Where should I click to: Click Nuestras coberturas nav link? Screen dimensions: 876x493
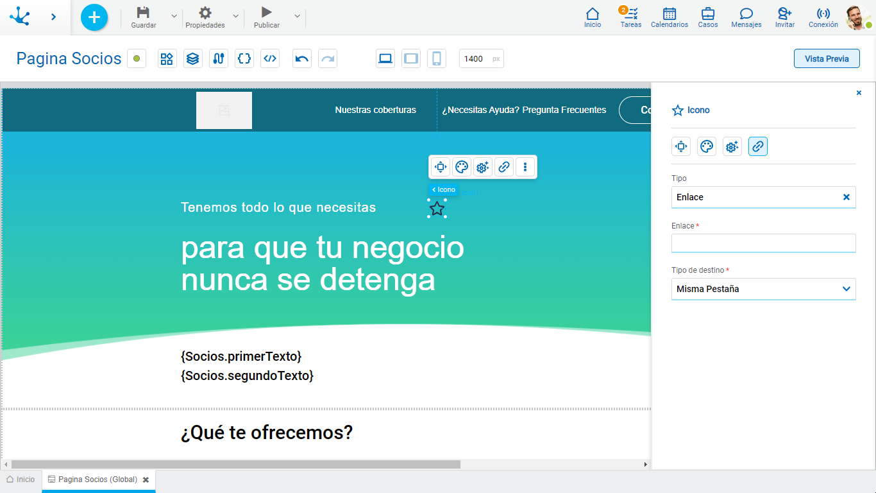[376, 110]
